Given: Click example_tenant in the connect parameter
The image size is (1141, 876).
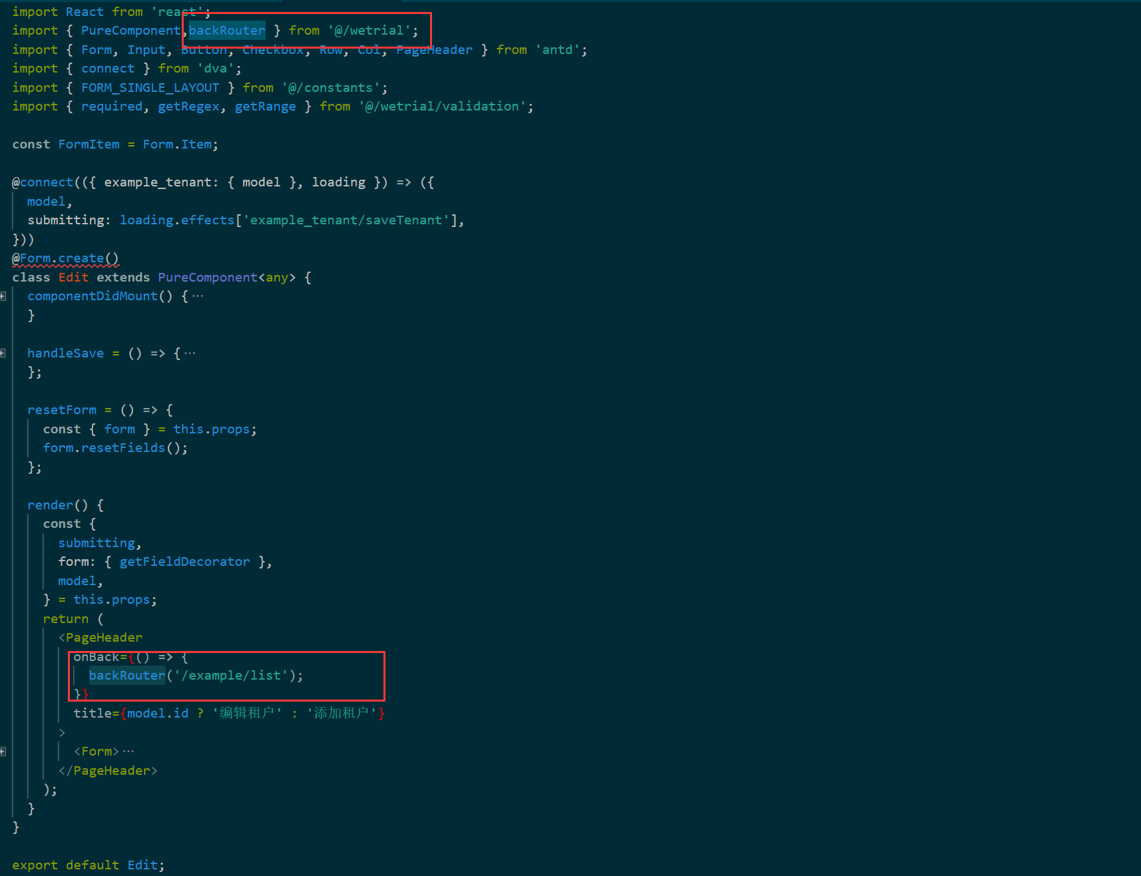Looking at the screenshot, I should coord(158,182).
